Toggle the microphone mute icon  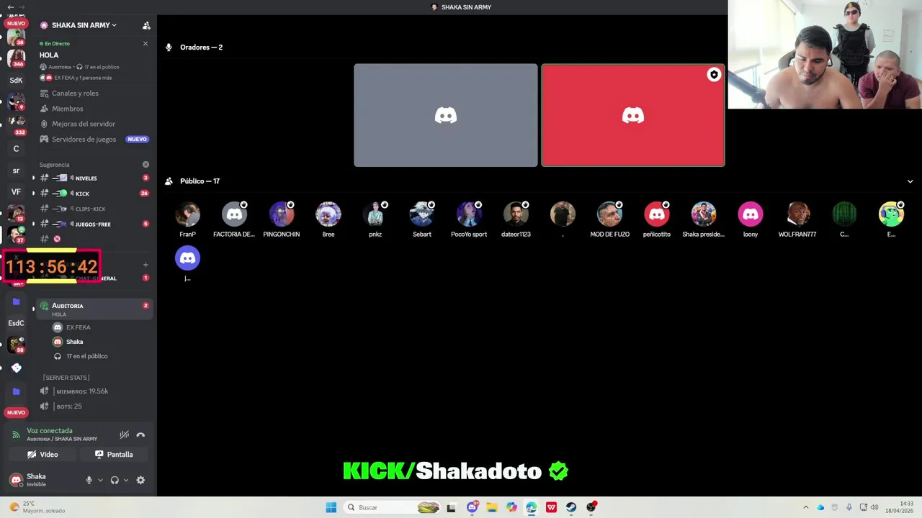point(89,480)
